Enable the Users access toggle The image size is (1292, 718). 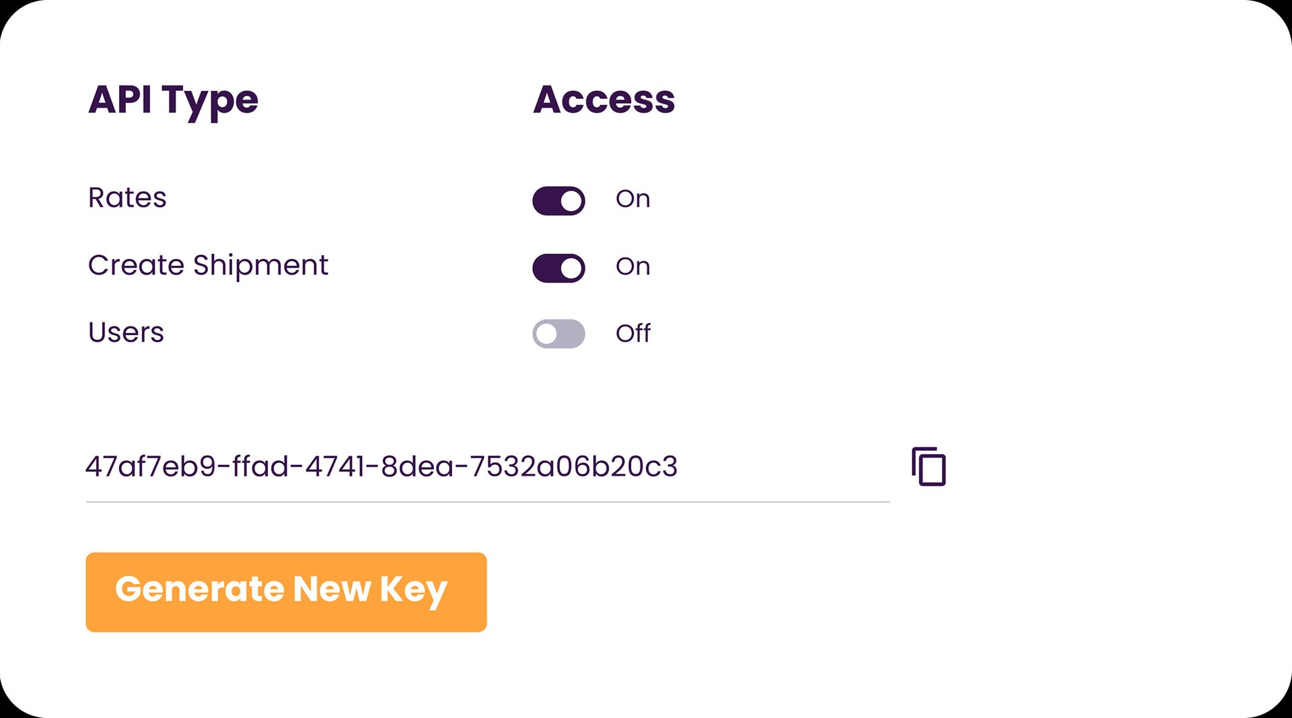tap(559, 334)
